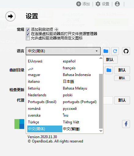Uncheck the 添加到启动项 checkbox
134x156 pixels.
tap(28, 30)
